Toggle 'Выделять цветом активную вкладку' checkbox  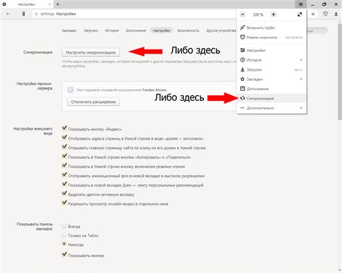point(64,193)
